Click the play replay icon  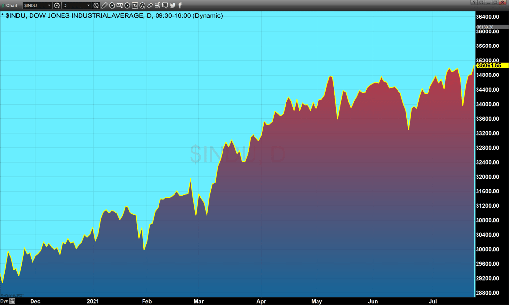click(127, 5)
